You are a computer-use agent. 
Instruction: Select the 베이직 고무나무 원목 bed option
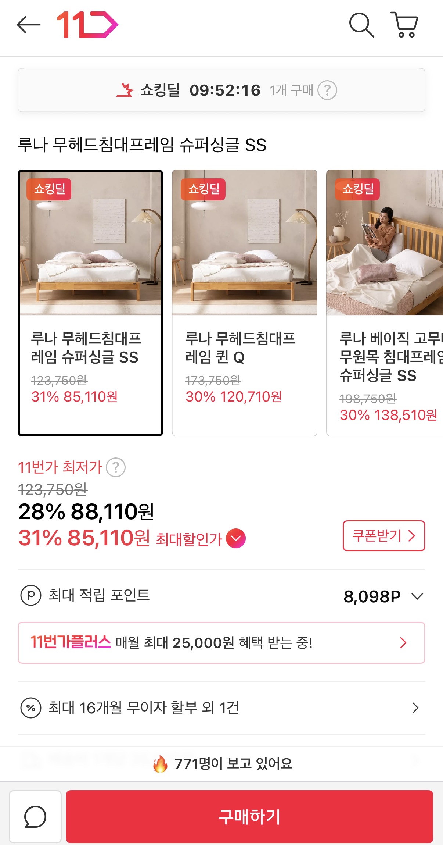tap(385, 303)
